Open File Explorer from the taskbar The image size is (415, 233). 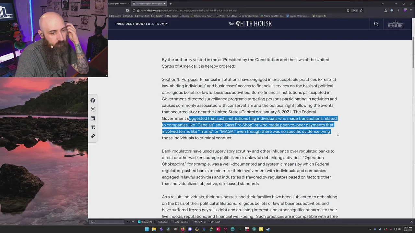pyautogui.click(x=154, y=229)
